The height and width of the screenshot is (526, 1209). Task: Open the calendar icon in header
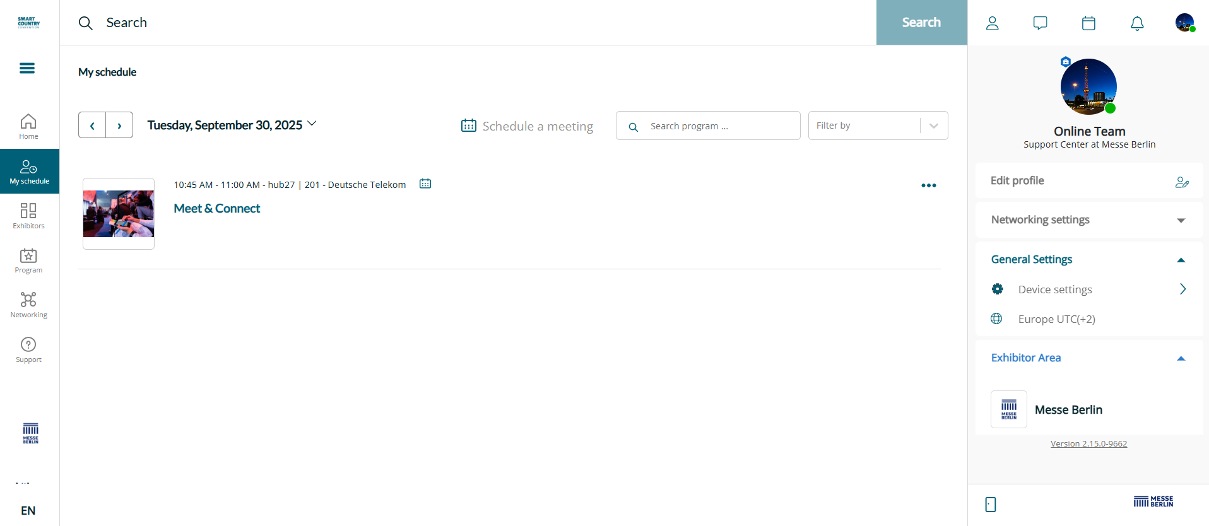tap(1088, 23)
